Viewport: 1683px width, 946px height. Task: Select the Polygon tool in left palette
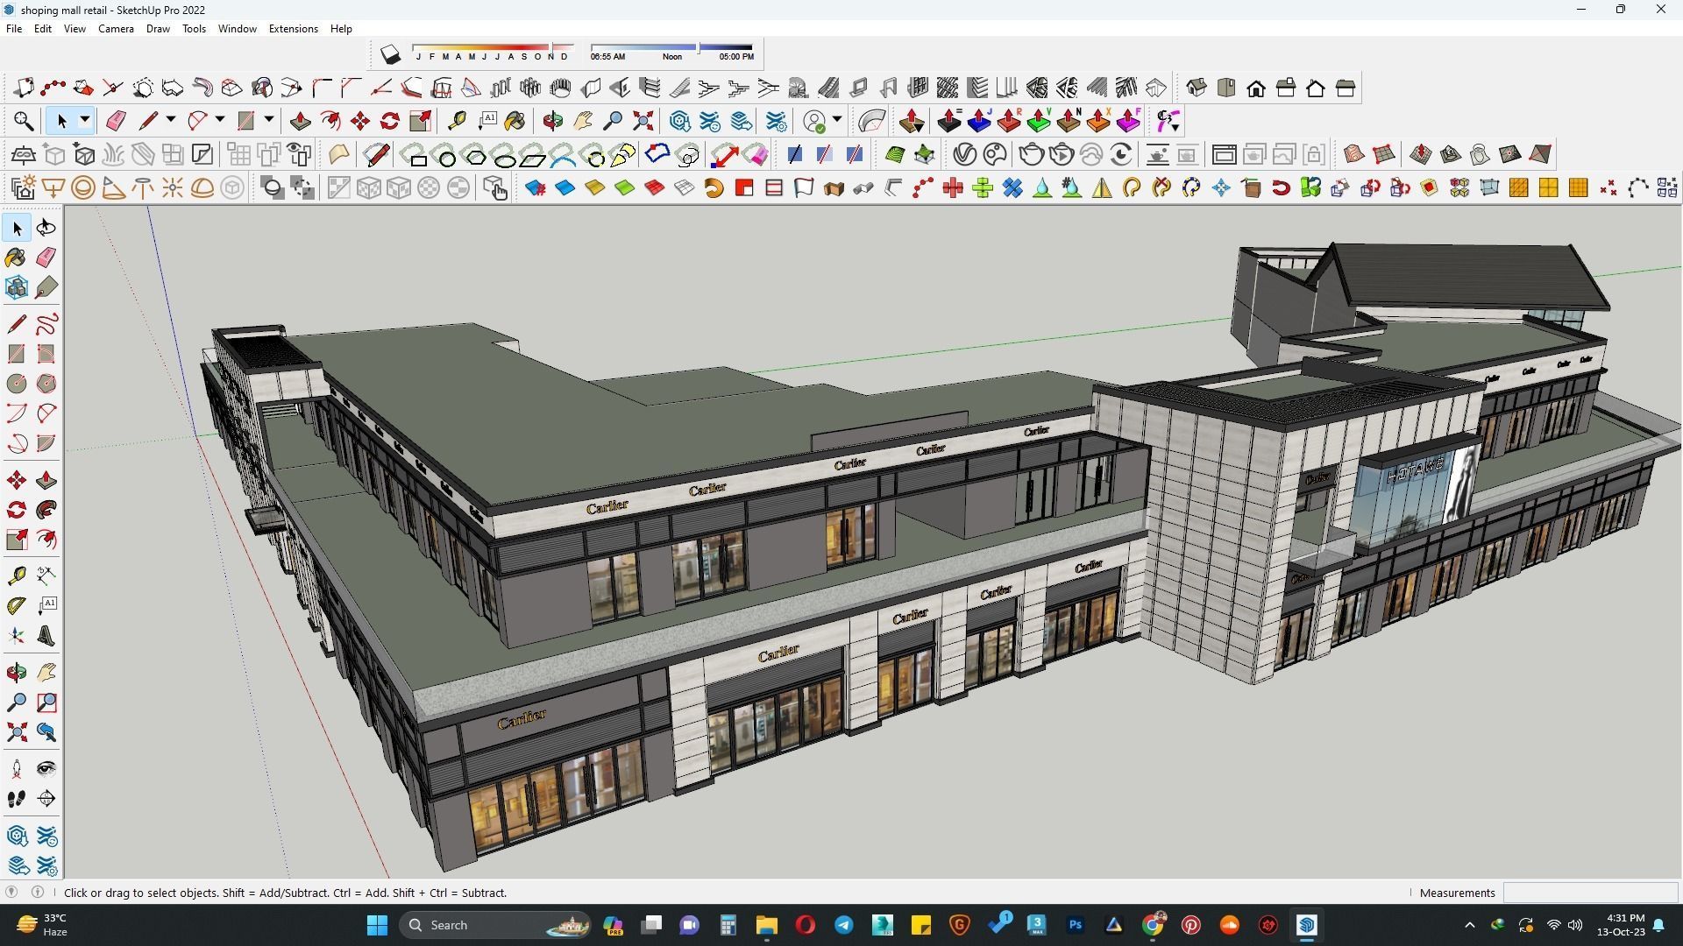click(46, 384)
